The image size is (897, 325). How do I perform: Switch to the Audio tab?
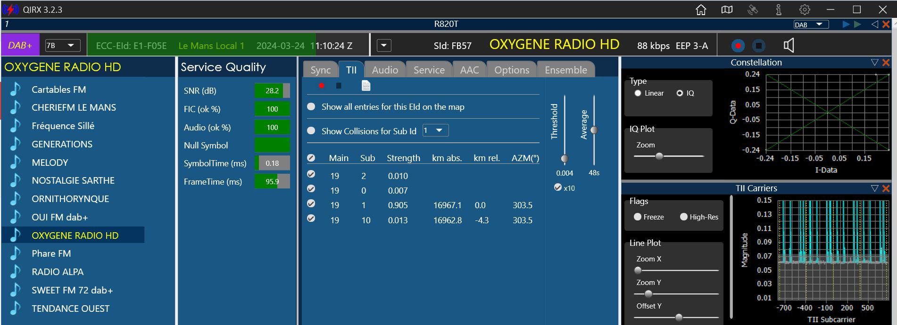(385, 70)
